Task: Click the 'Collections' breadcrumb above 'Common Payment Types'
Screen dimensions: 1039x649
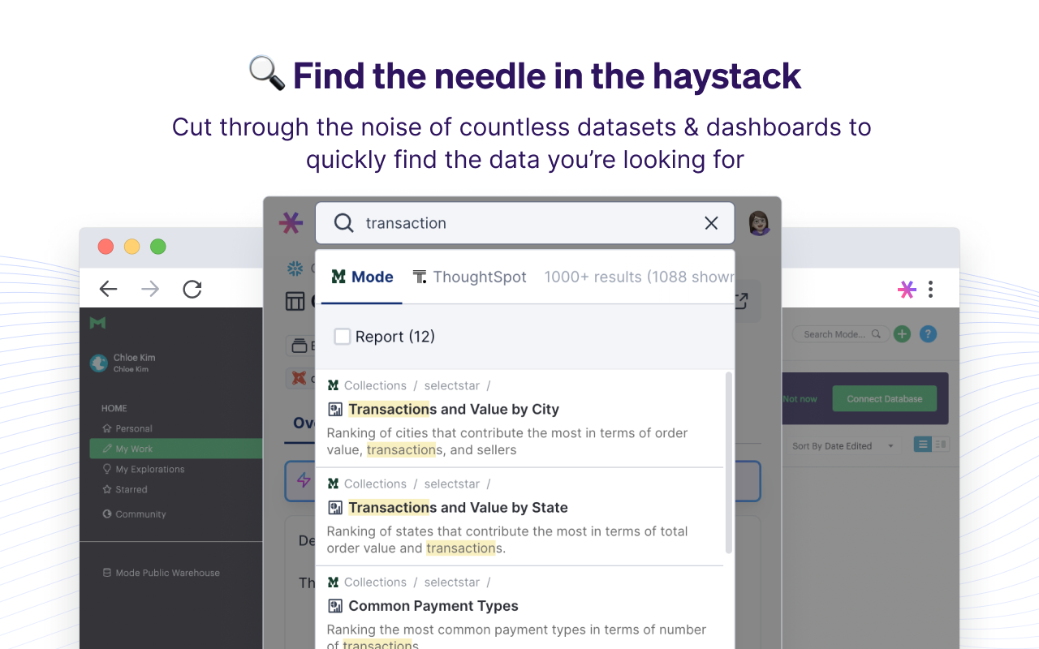Action: pyautogui.click(x=375, y=582)
